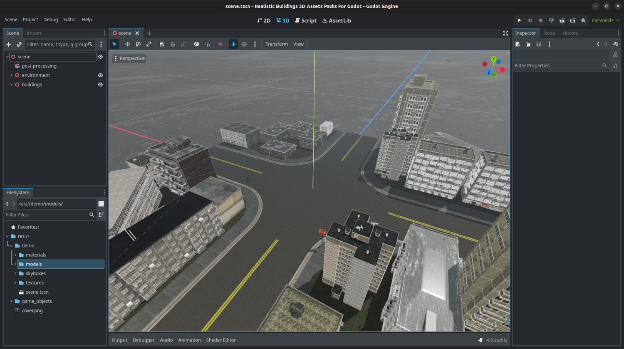624x349 pixels.
Task: Click the Filter Properties search field
Action: 561,66
